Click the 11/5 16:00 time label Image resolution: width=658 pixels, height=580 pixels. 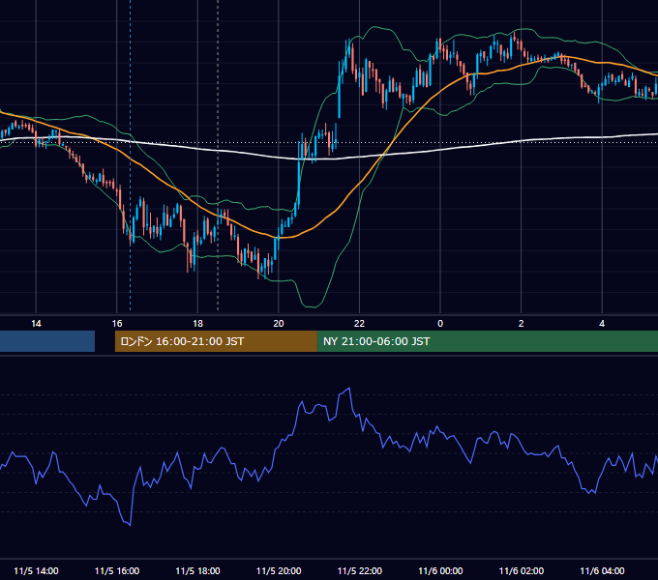pos(117,570)
